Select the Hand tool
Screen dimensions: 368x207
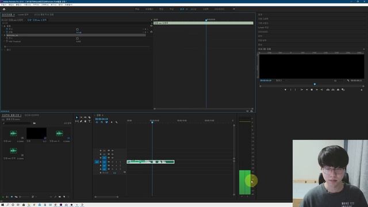[x=85, y=121]
